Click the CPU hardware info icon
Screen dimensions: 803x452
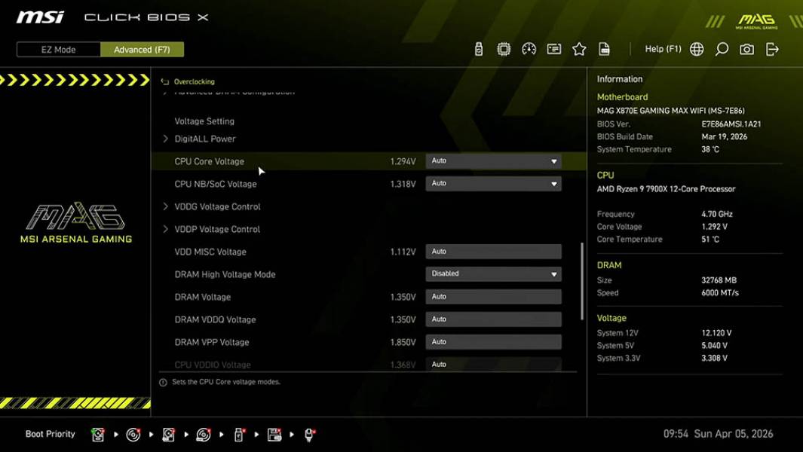[503, 48]
